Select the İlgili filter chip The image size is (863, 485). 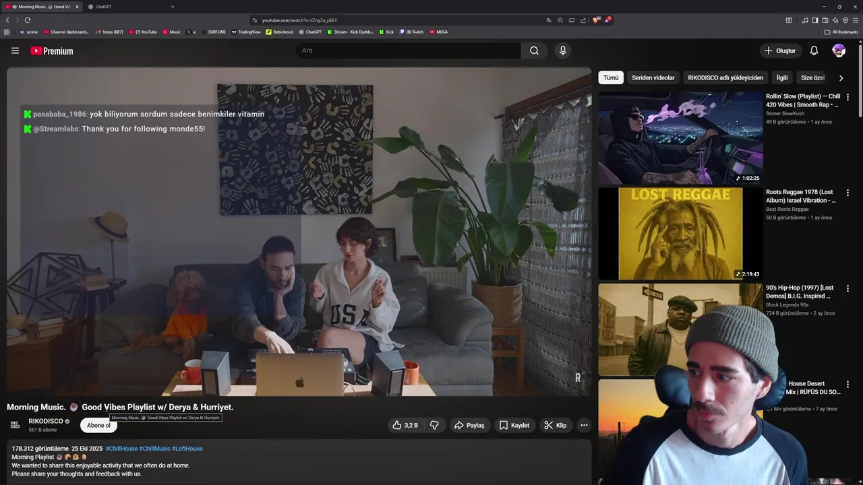click(782, 77)
